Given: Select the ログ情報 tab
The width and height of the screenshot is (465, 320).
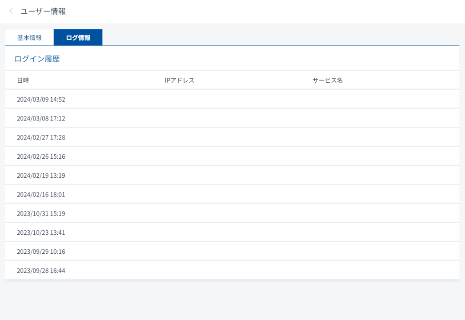Looking at the screenshot, I should point(78,38).
